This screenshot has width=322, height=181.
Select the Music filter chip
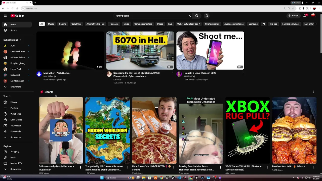click(x=51, y=24)
